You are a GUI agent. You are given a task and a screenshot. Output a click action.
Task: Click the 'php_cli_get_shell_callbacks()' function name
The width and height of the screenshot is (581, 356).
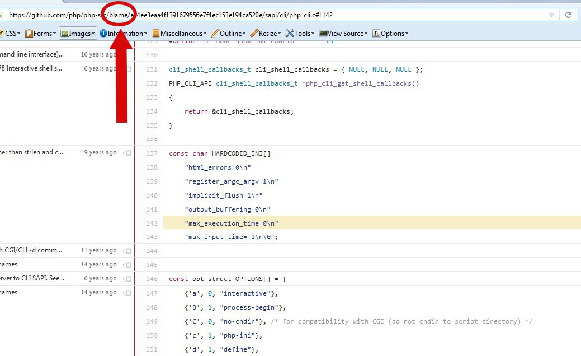point(362,83)
